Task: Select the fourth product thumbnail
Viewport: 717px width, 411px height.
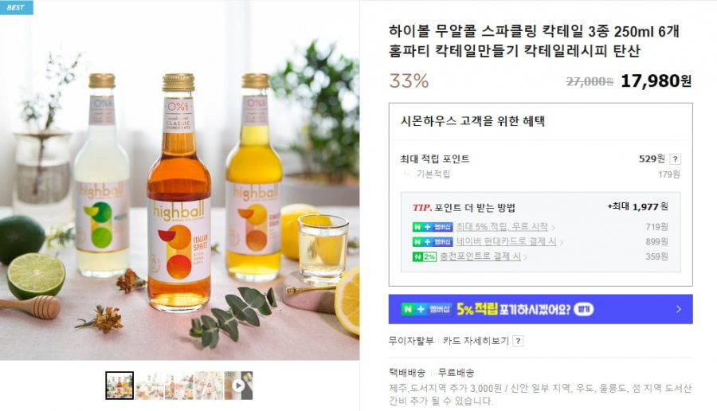Action: tap(209, 386)
